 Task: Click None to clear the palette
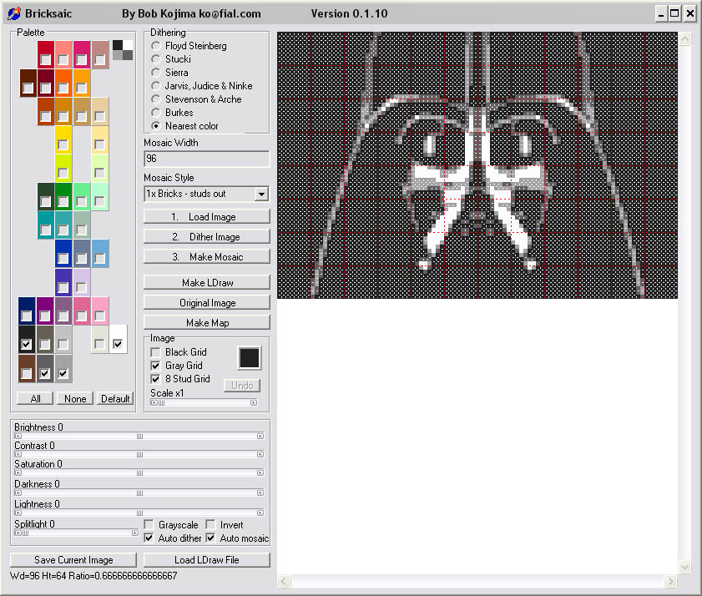(x=75, y=398)
